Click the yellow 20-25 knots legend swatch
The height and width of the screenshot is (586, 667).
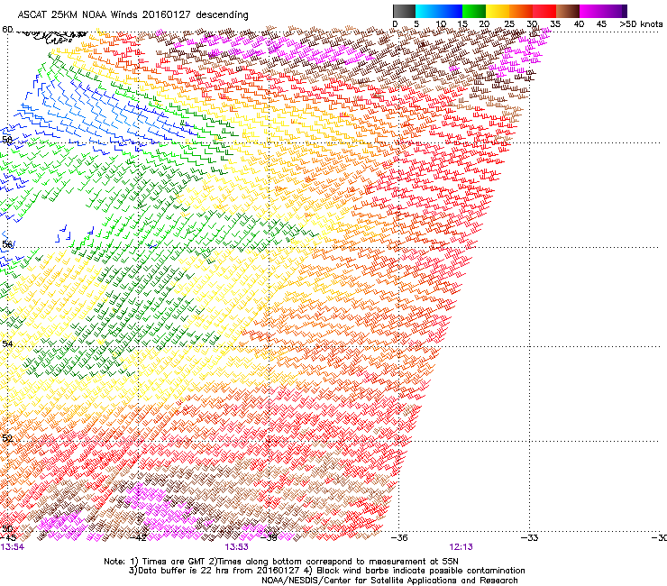498,11
